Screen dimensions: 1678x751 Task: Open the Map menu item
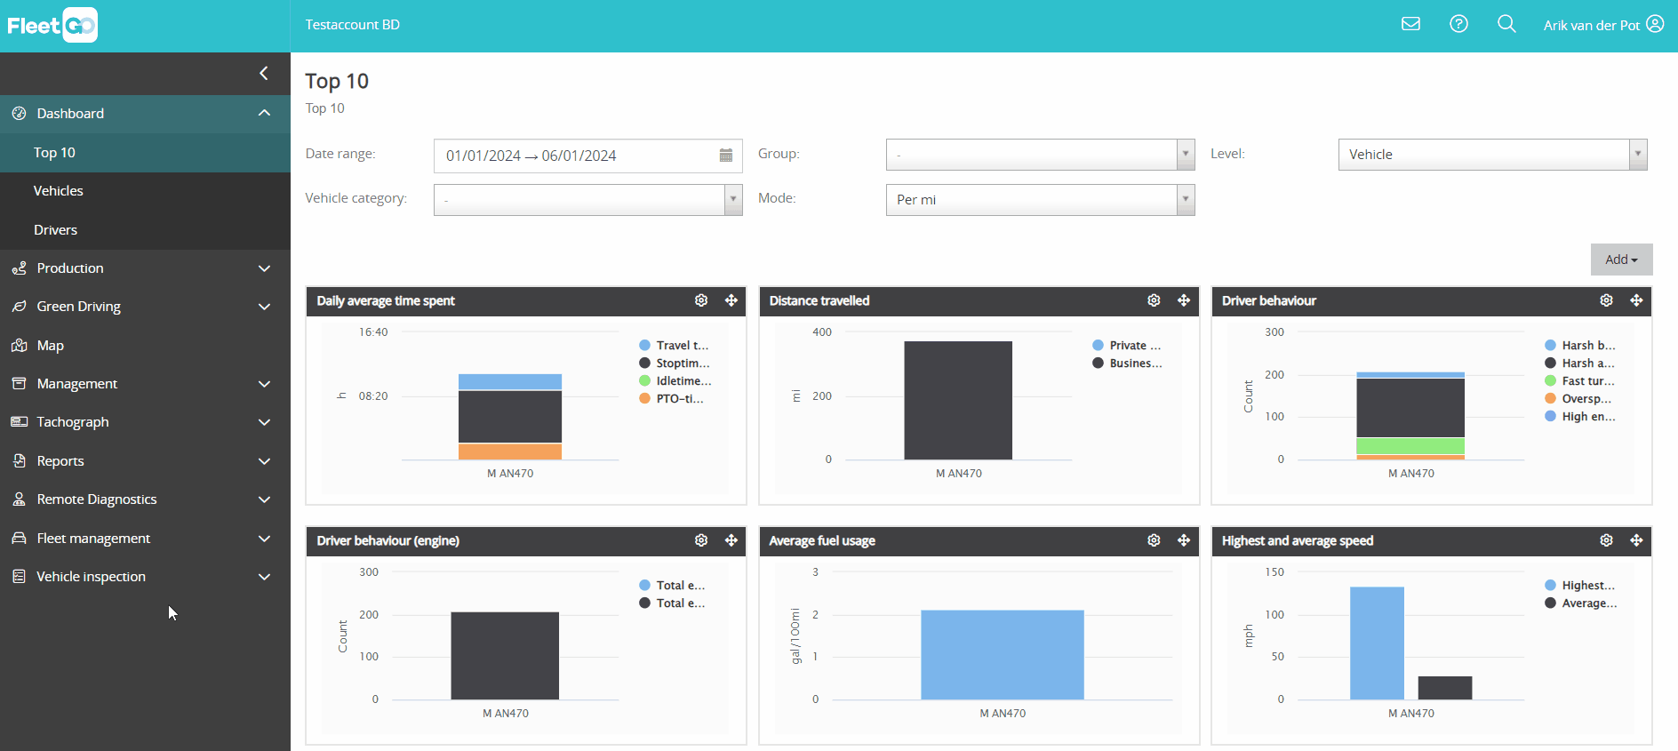coord(145,346)
